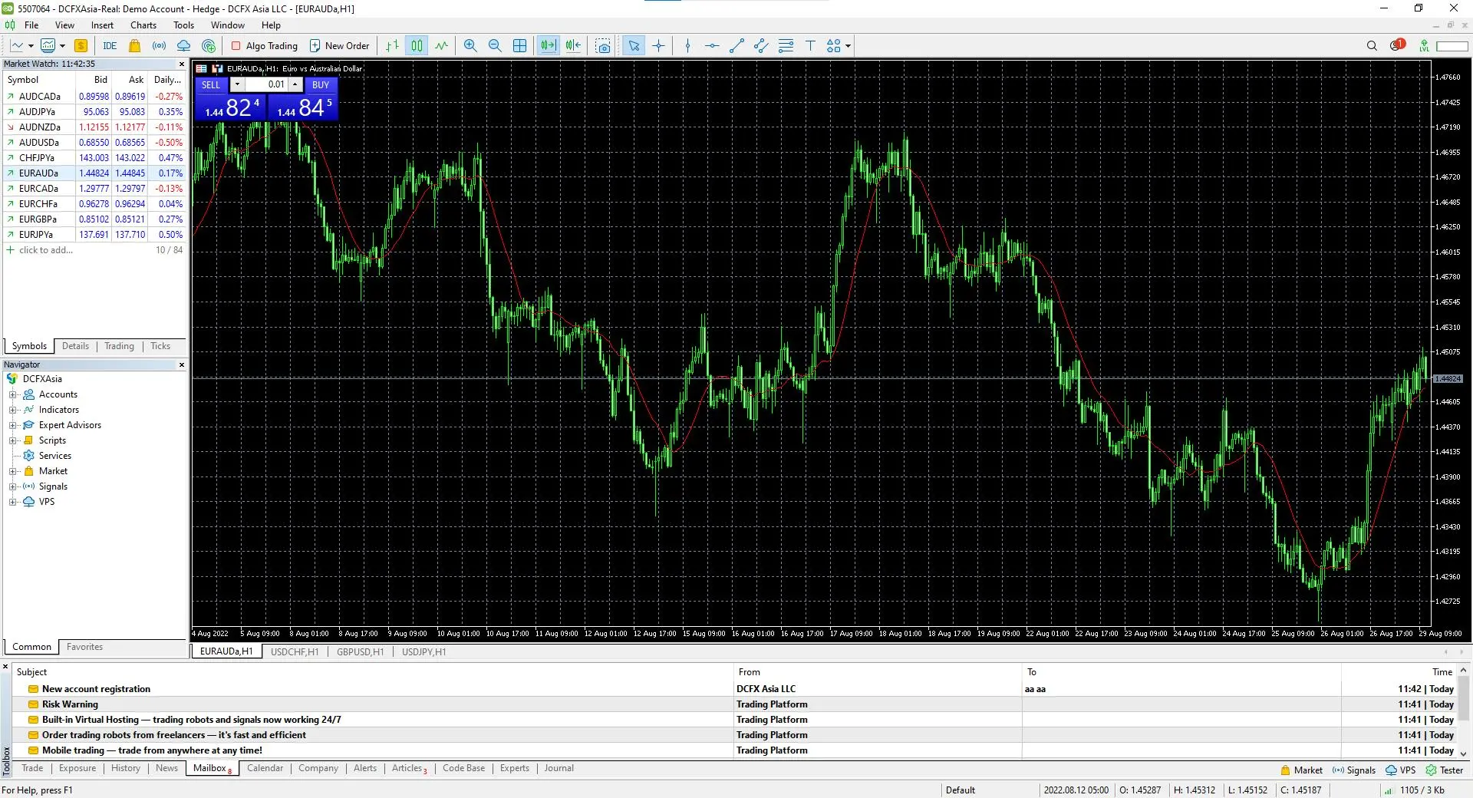Select the horizontal line drawing tool
Image resolution: width=1473 pixels, height=798 pixels.
(712, 46)
